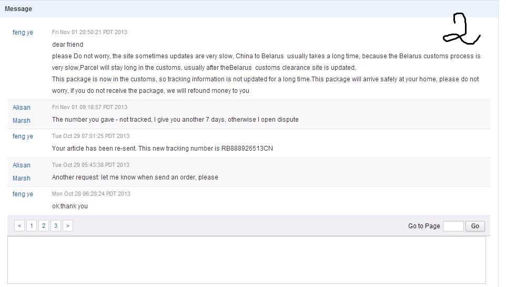Go to page 3 of messages
The image size is (506, 287).
pos(56,226)
